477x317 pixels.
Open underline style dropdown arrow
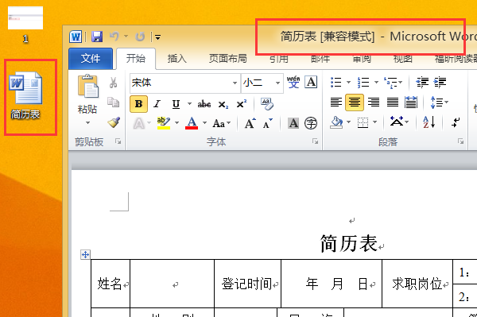click(189, 104)
